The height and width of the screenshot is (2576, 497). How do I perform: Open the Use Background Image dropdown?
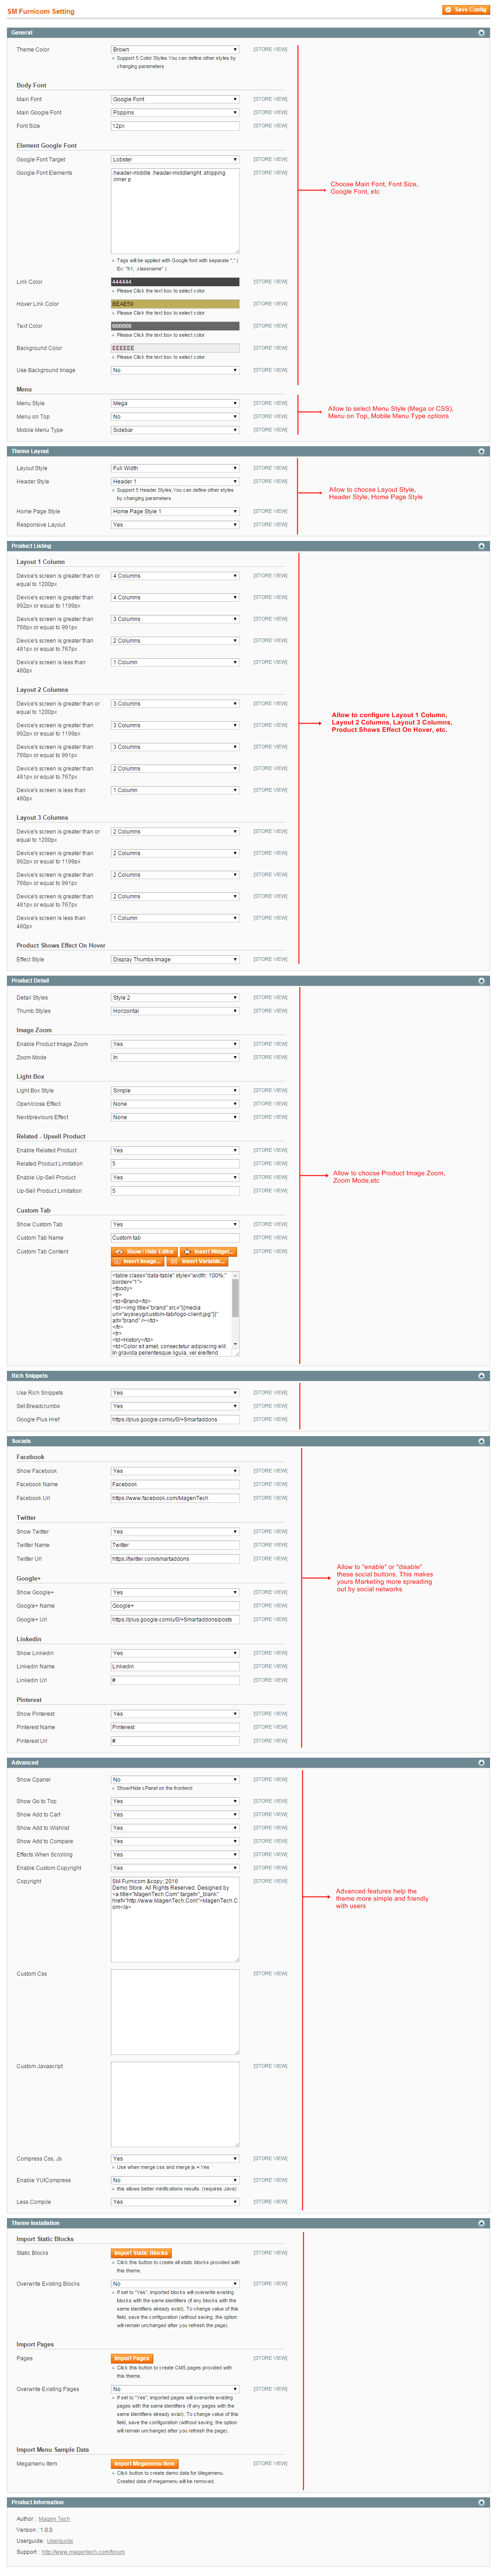(175, 370)
